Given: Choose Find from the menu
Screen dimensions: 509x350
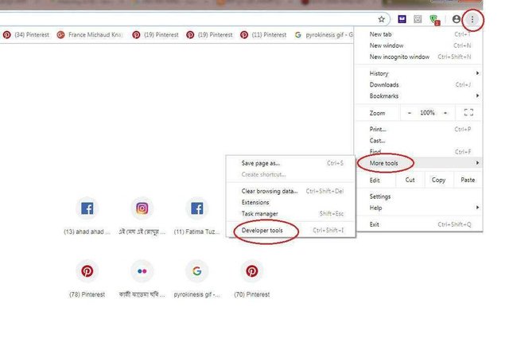Looking at the screenshot, I should pyautogui.click(x=418, y=152).
